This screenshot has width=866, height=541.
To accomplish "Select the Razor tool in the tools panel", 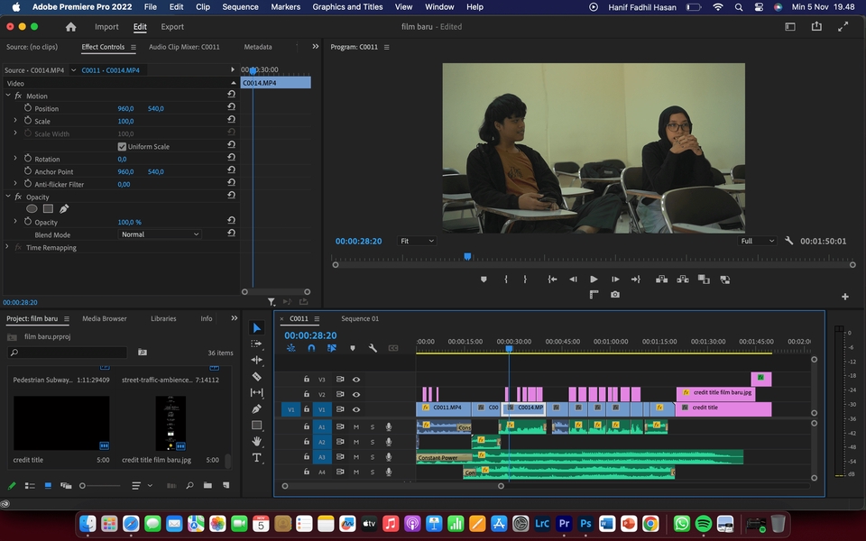I will pyautogui.click(x=256, y=376).
